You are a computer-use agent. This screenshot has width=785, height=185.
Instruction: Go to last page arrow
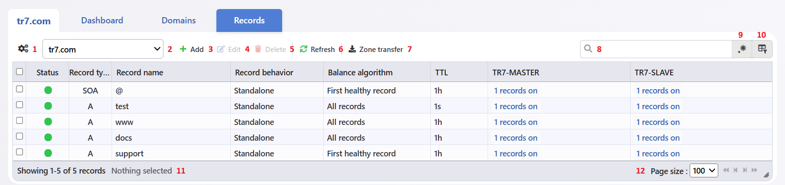click(x=754, y=170)
